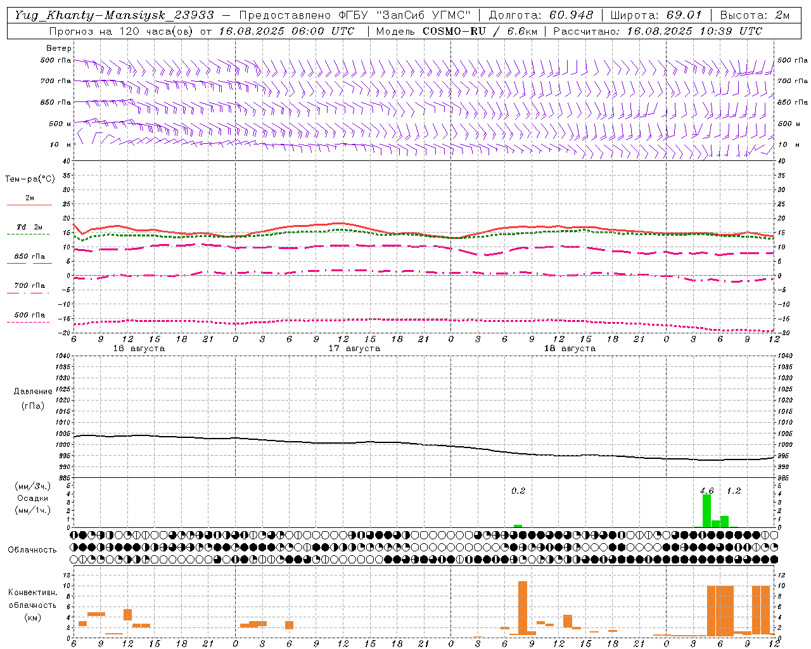Image resolution: width=811 pixels, height=649 pixels.
Task: Click the 16 августа date label
Action: tap(139, 349)
